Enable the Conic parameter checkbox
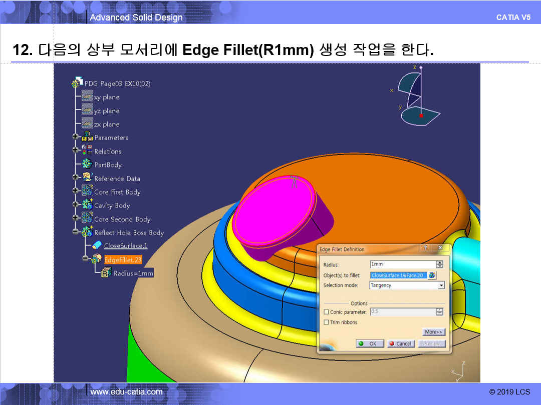Screen dimensions: 541x405 (327, 312)
